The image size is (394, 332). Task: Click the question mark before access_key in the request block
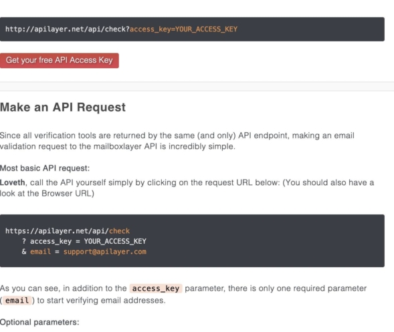[24, 241]
